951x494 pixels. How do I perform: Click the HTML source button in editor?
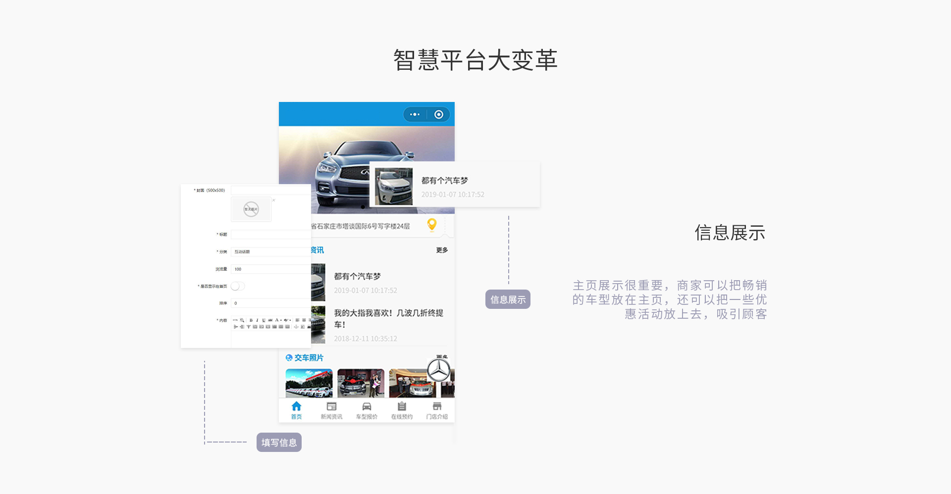[235, 320]
